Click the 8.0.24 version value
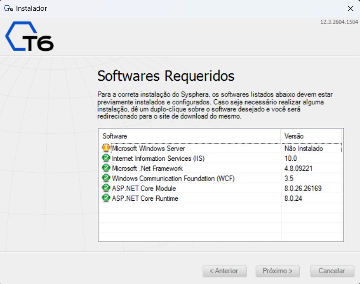This screenshot has height=284, width=360. (293, 198)
